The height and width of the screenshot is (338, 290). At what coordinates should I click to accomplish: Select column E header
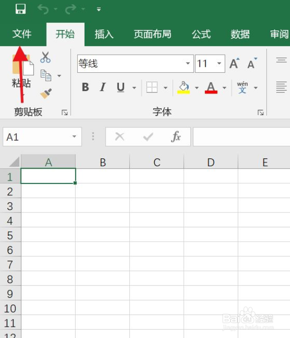264,162
